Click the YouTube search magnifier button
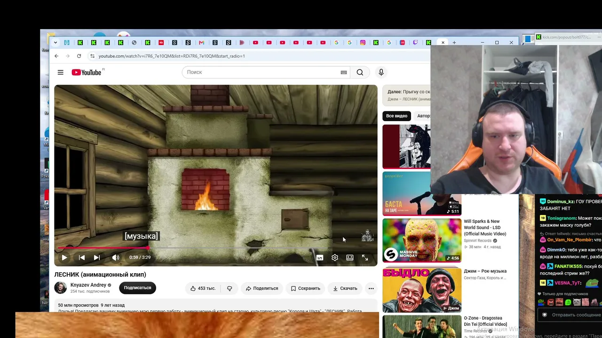 360,72
